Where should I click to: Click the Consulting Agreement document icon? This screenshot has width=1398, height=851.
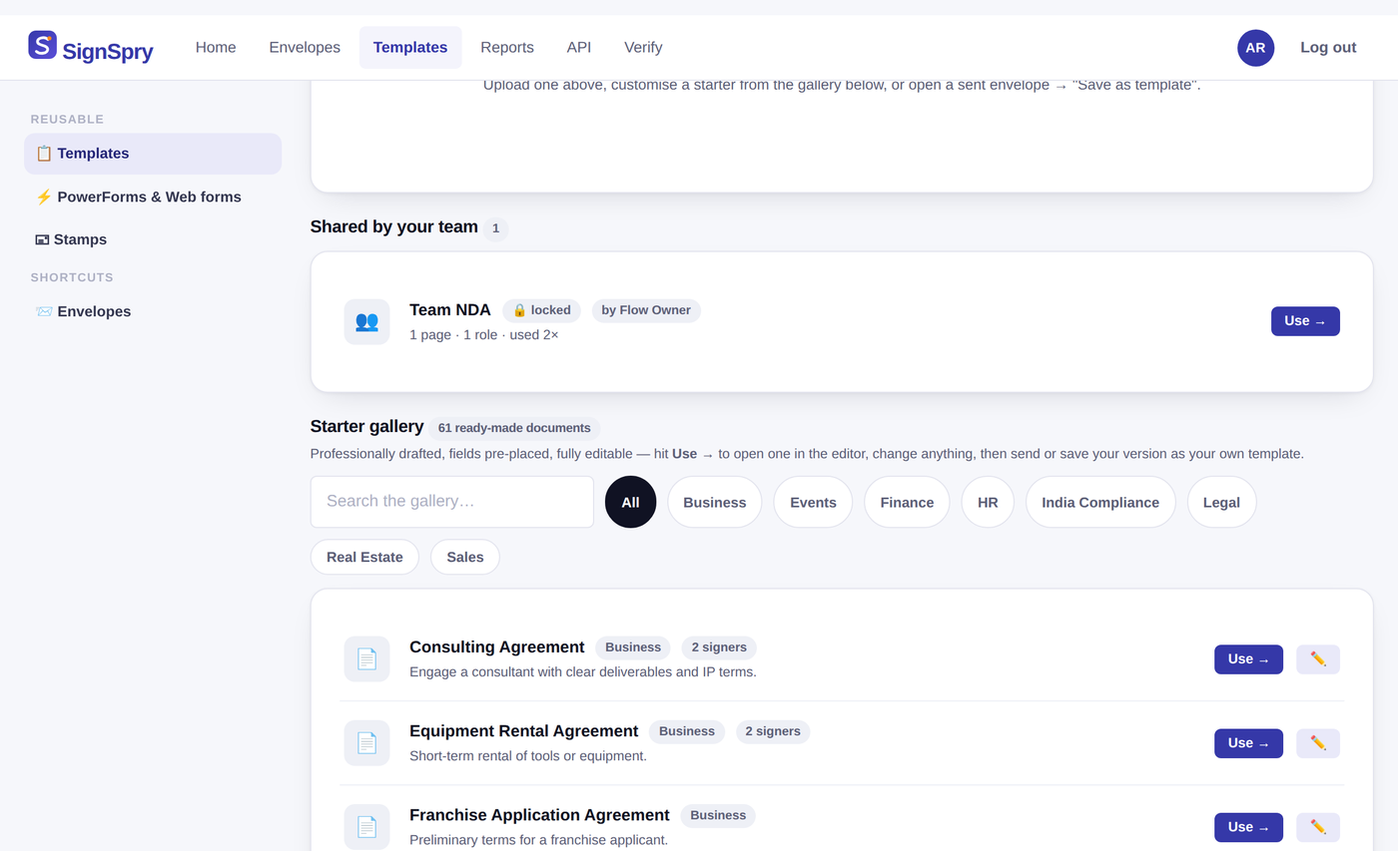point(366,658)
